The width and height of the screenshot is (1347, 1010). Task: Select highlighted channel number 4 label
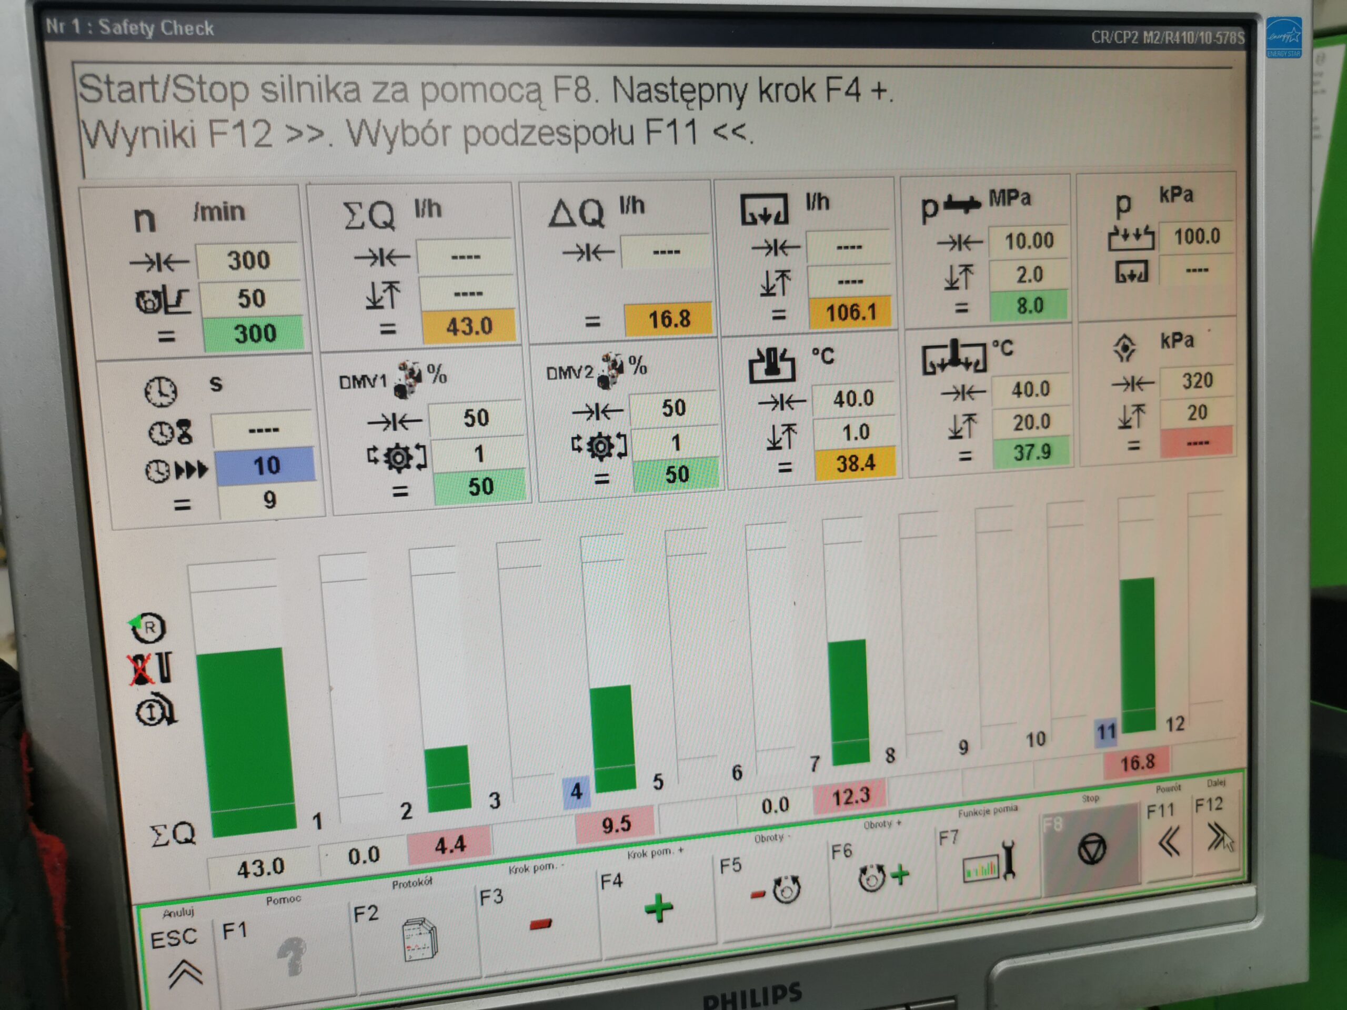576,792
